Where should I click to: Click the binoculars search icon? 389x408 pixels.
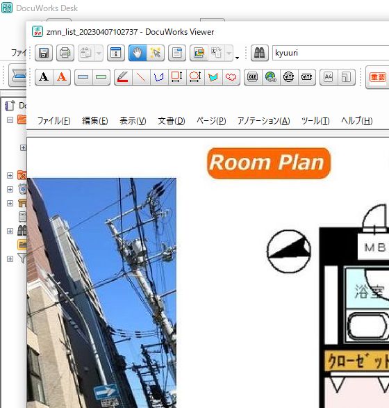pyautogui.click(x=260, y=53)
